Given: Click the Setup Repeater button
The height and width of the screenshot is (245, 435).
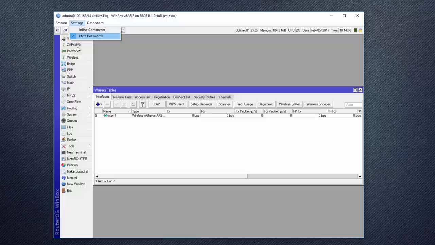Looking at the screenshot, I should [x=201, y=104].
